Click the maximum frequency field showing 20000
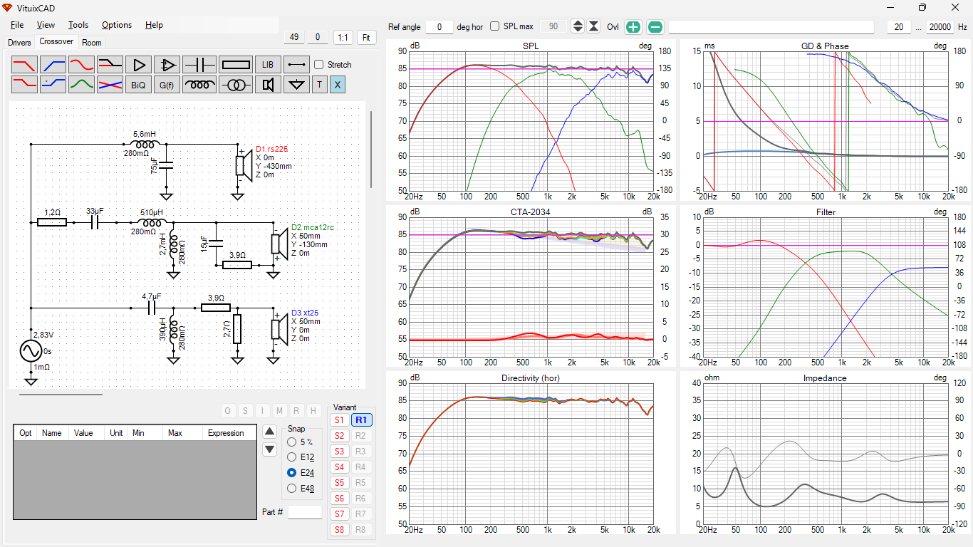Viewport: 973px width, 547px height. pos(940,27)
